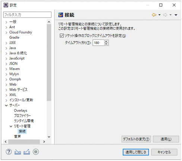Click the タイムアウト(秒) value field
This screenshot has height=161, width=182.
tap(98, 43)
